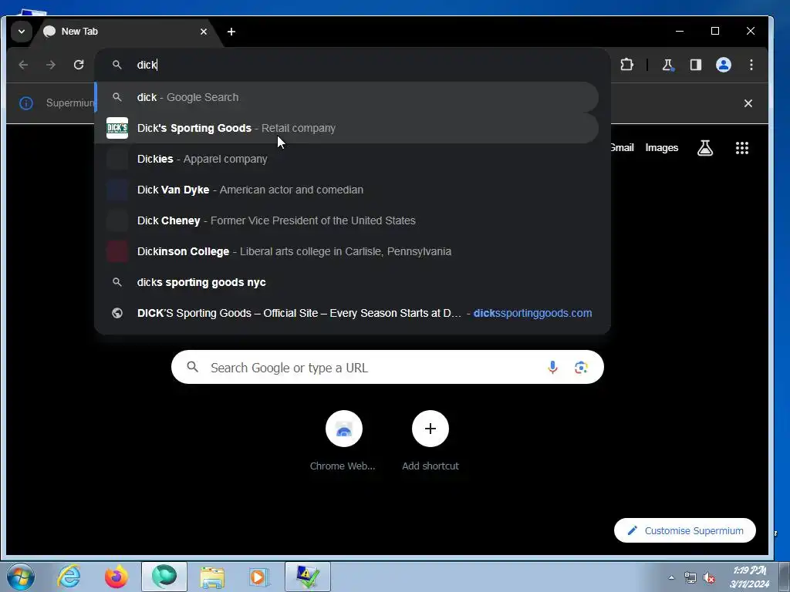Toggle the side panel icon
Screen dimensions: 790x592
pos(696,65)
